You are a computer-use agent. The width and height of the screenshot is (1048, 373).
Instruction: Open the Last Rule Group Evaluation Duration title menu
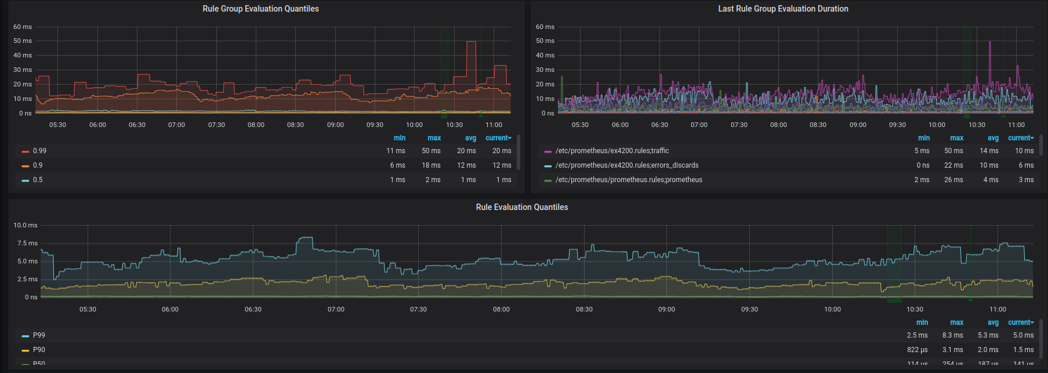783,9
